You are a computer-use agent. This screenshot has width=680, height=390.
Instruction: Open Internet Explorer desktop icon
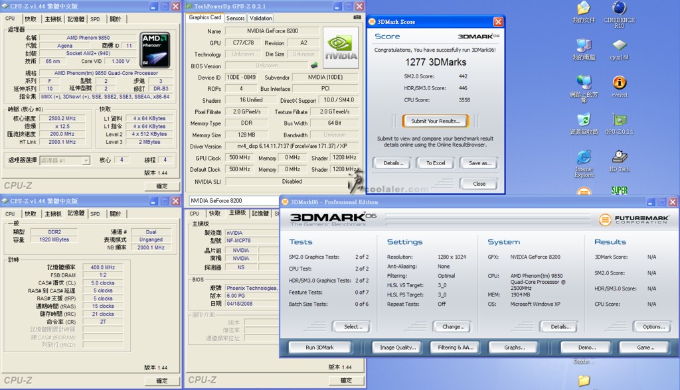(584, 164)
